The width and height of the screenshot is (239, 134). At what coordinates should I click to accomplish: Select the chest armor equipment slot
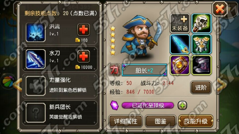201,44
